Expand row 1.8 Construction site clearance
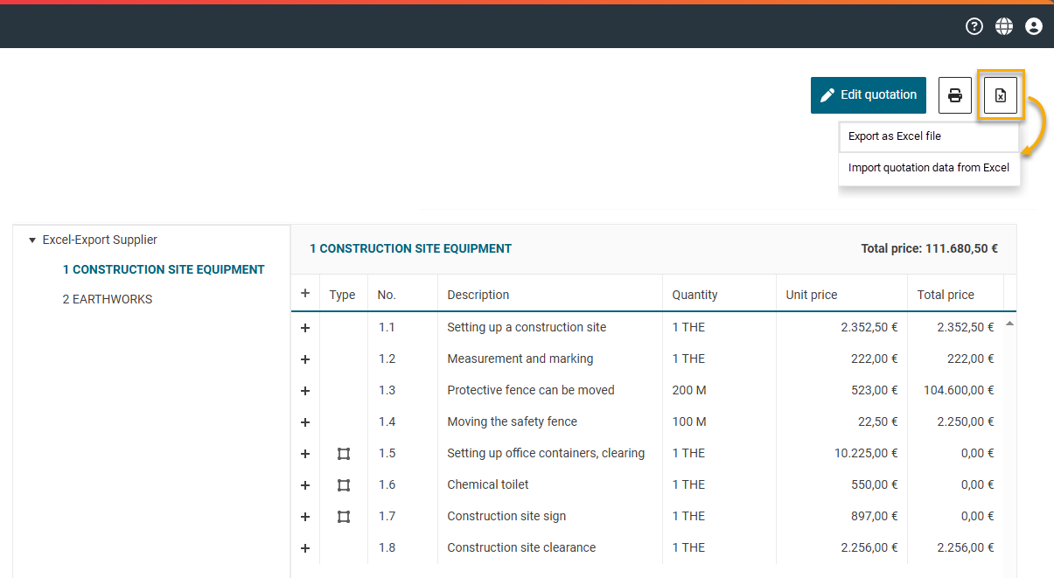The image size is (1054, 578). point(305,548)
